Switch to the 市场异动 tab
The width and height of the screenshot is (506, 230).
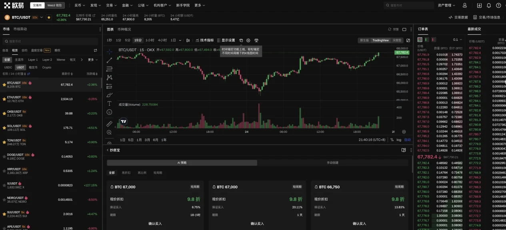[x=20, y=29]
